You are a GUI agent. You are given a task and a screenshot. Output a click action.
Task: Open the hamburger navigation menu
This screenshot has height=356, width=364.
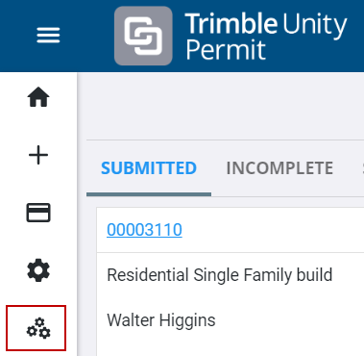(48, 35)
